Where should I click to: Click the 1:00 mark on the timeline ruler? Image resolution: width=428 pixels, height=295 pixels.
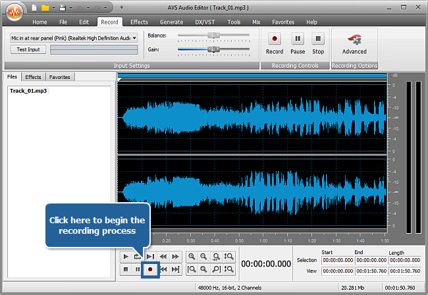click(x=263, y=241)
